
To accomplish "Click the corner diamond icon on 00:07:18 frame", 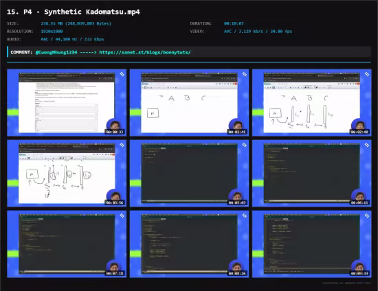I will coord(122,216).
